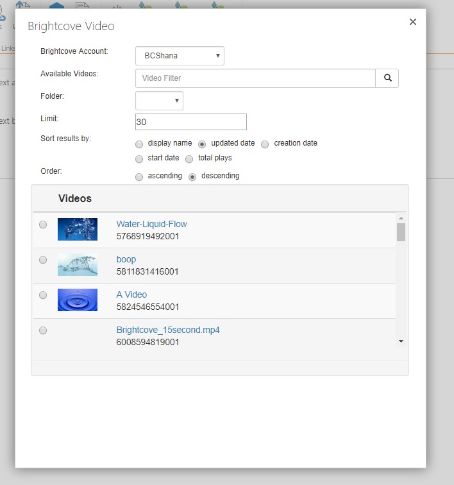
Task: Click the Water-Liquid-Flow video thumbnail
Action: (x=78, y=230)
